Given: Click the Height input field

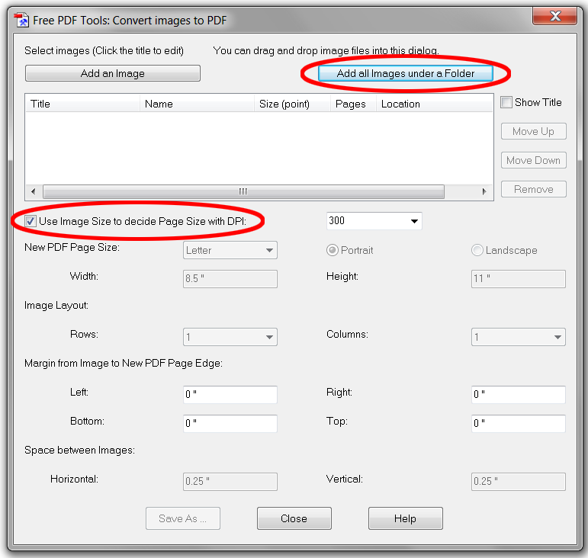Looking at the screenshot, I should (519, 279).
